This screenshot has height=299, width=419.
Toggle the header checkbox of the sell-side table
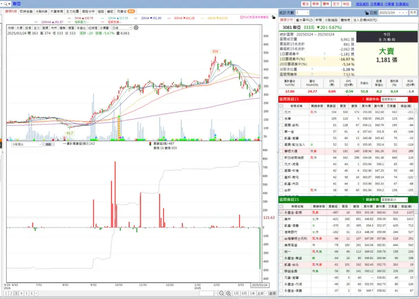coord(281,206)
